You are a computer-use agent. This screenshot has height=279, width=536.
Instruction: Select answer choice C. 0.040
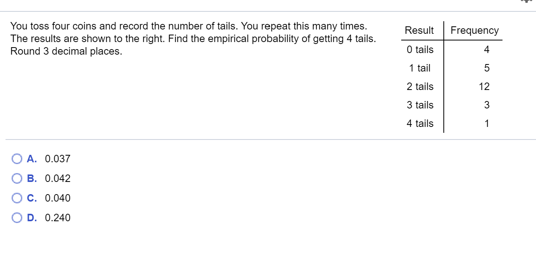(x=17, y=198)
